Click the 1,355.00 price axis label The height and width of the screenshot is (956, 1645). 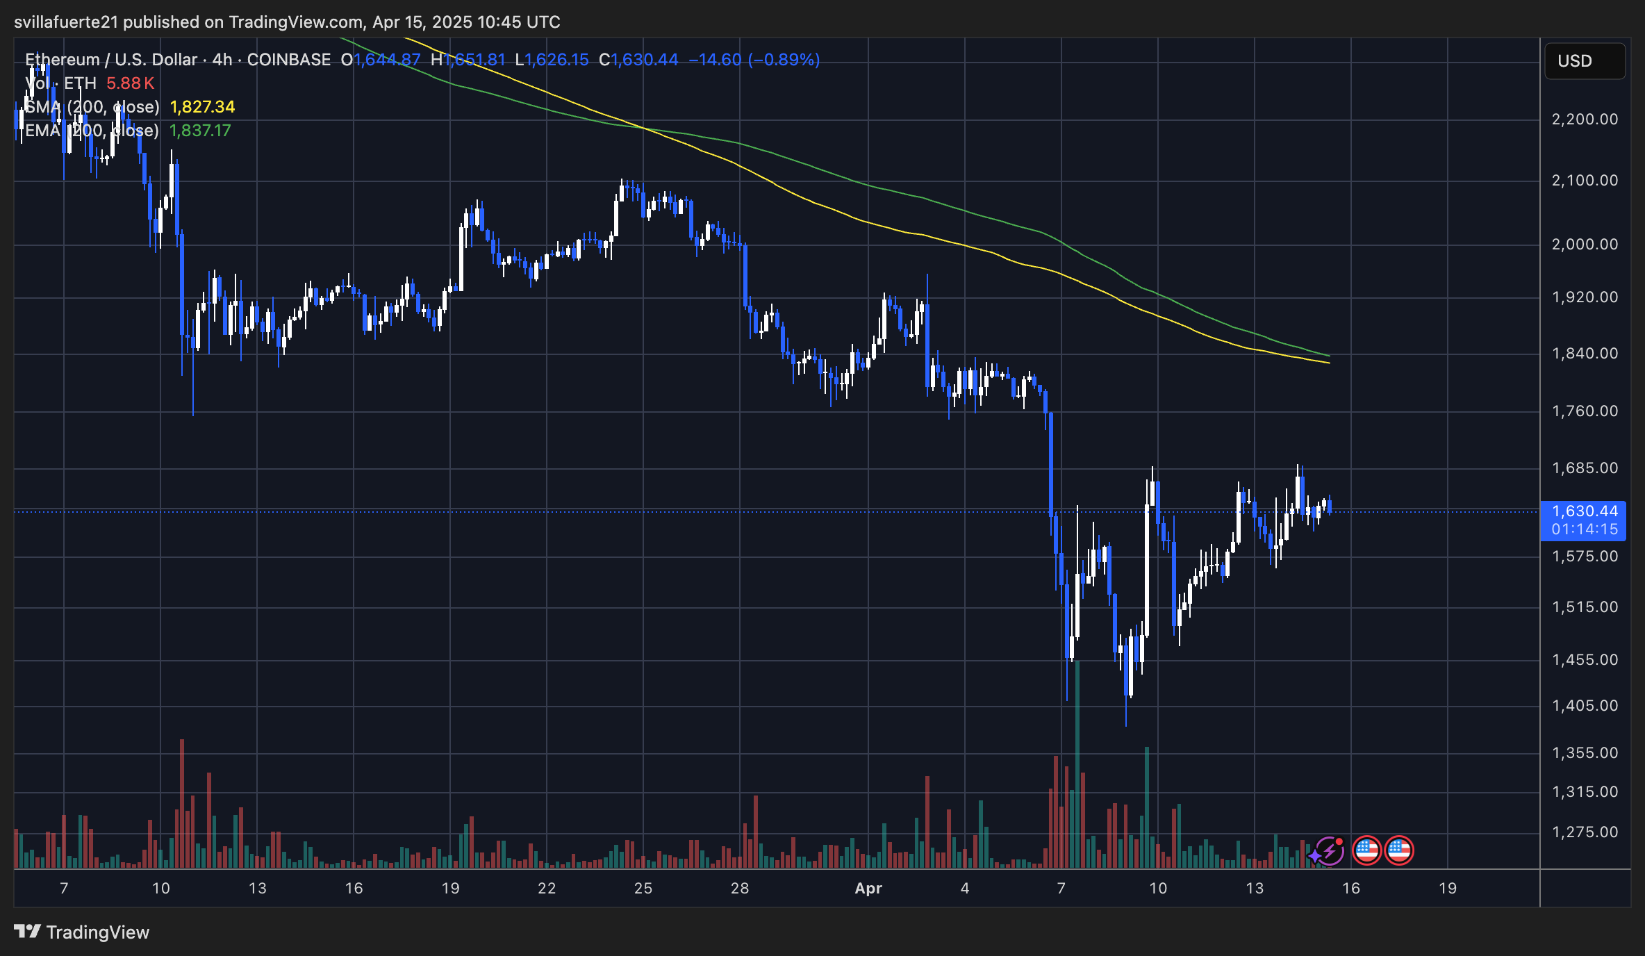(1585, 753)
